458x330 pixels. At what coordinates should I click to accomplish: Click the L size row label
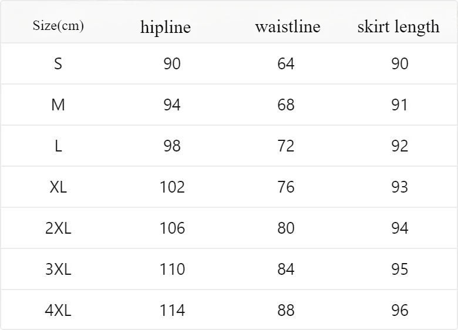pyautogui.click(x=58, y=146)
